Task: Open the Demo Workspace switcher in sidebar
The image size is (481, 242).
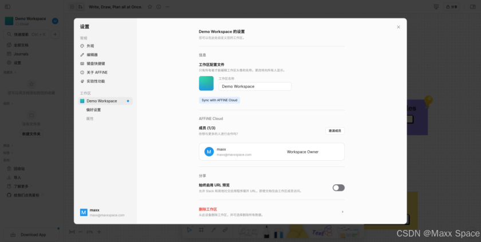Action: click(x=26, y=21)
